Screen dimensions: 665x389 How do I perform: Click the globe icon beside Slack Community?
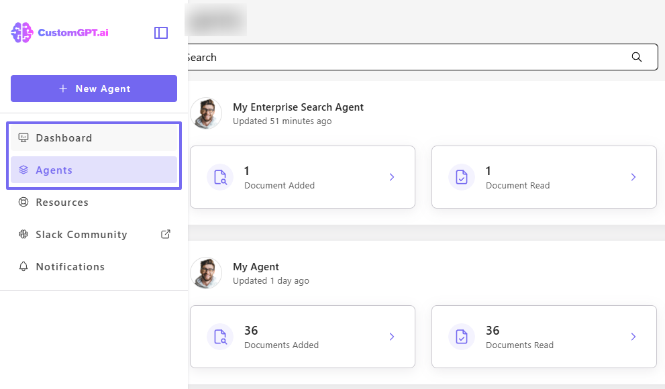point(23,234)
